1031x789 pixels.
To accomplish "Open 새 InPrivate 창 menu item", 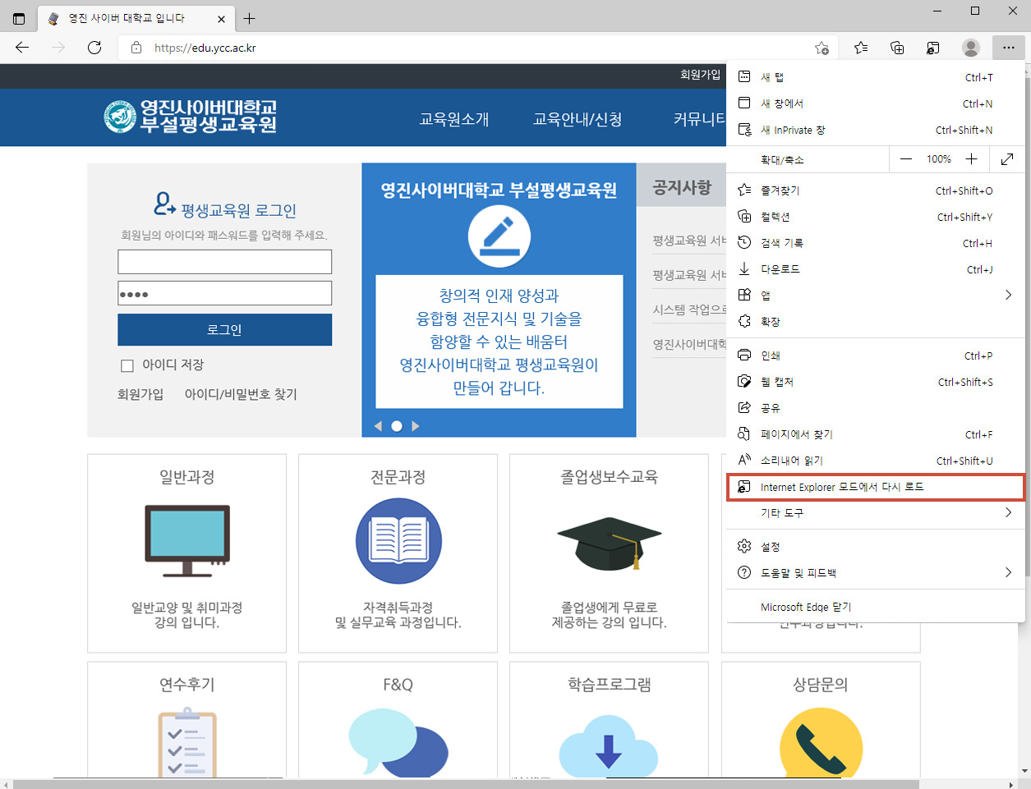I will pyautogui.click(x=876, y=130).
